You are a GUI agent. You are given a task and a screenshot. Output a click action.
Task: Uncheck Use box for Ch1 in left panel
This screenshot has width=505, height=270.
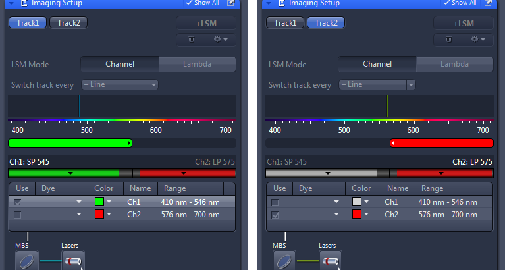pos(18,202)
